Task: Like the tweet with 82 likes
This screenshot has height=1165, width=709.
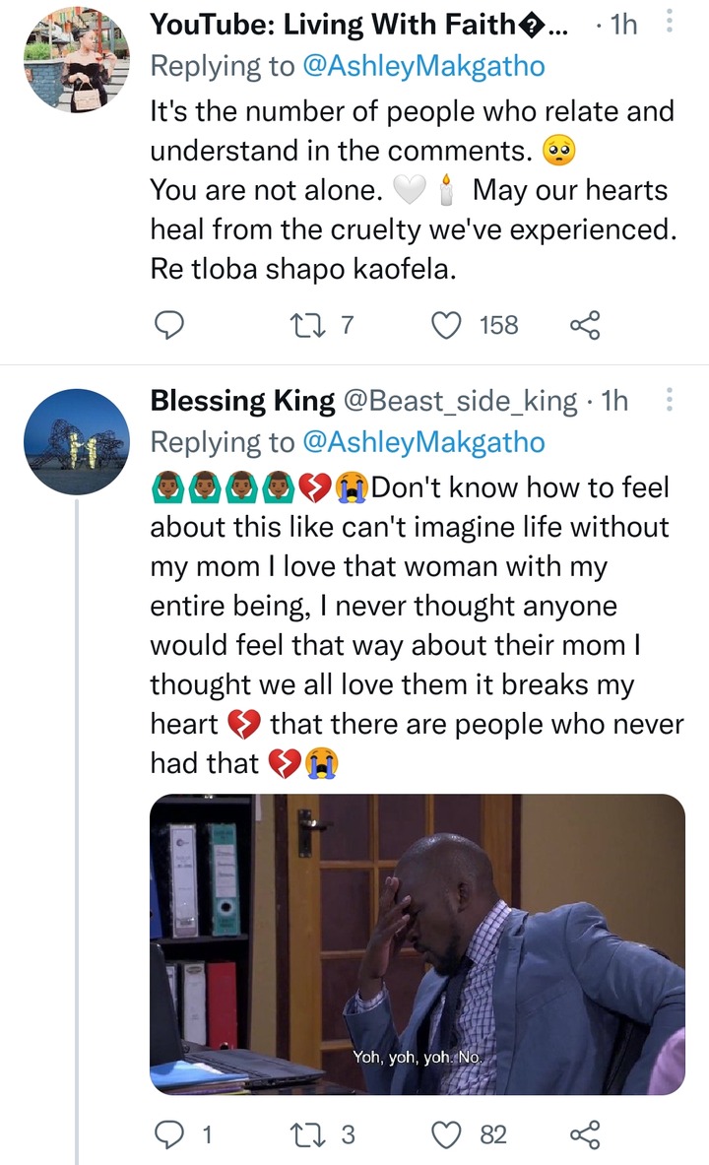Action: coord(447,1134)
